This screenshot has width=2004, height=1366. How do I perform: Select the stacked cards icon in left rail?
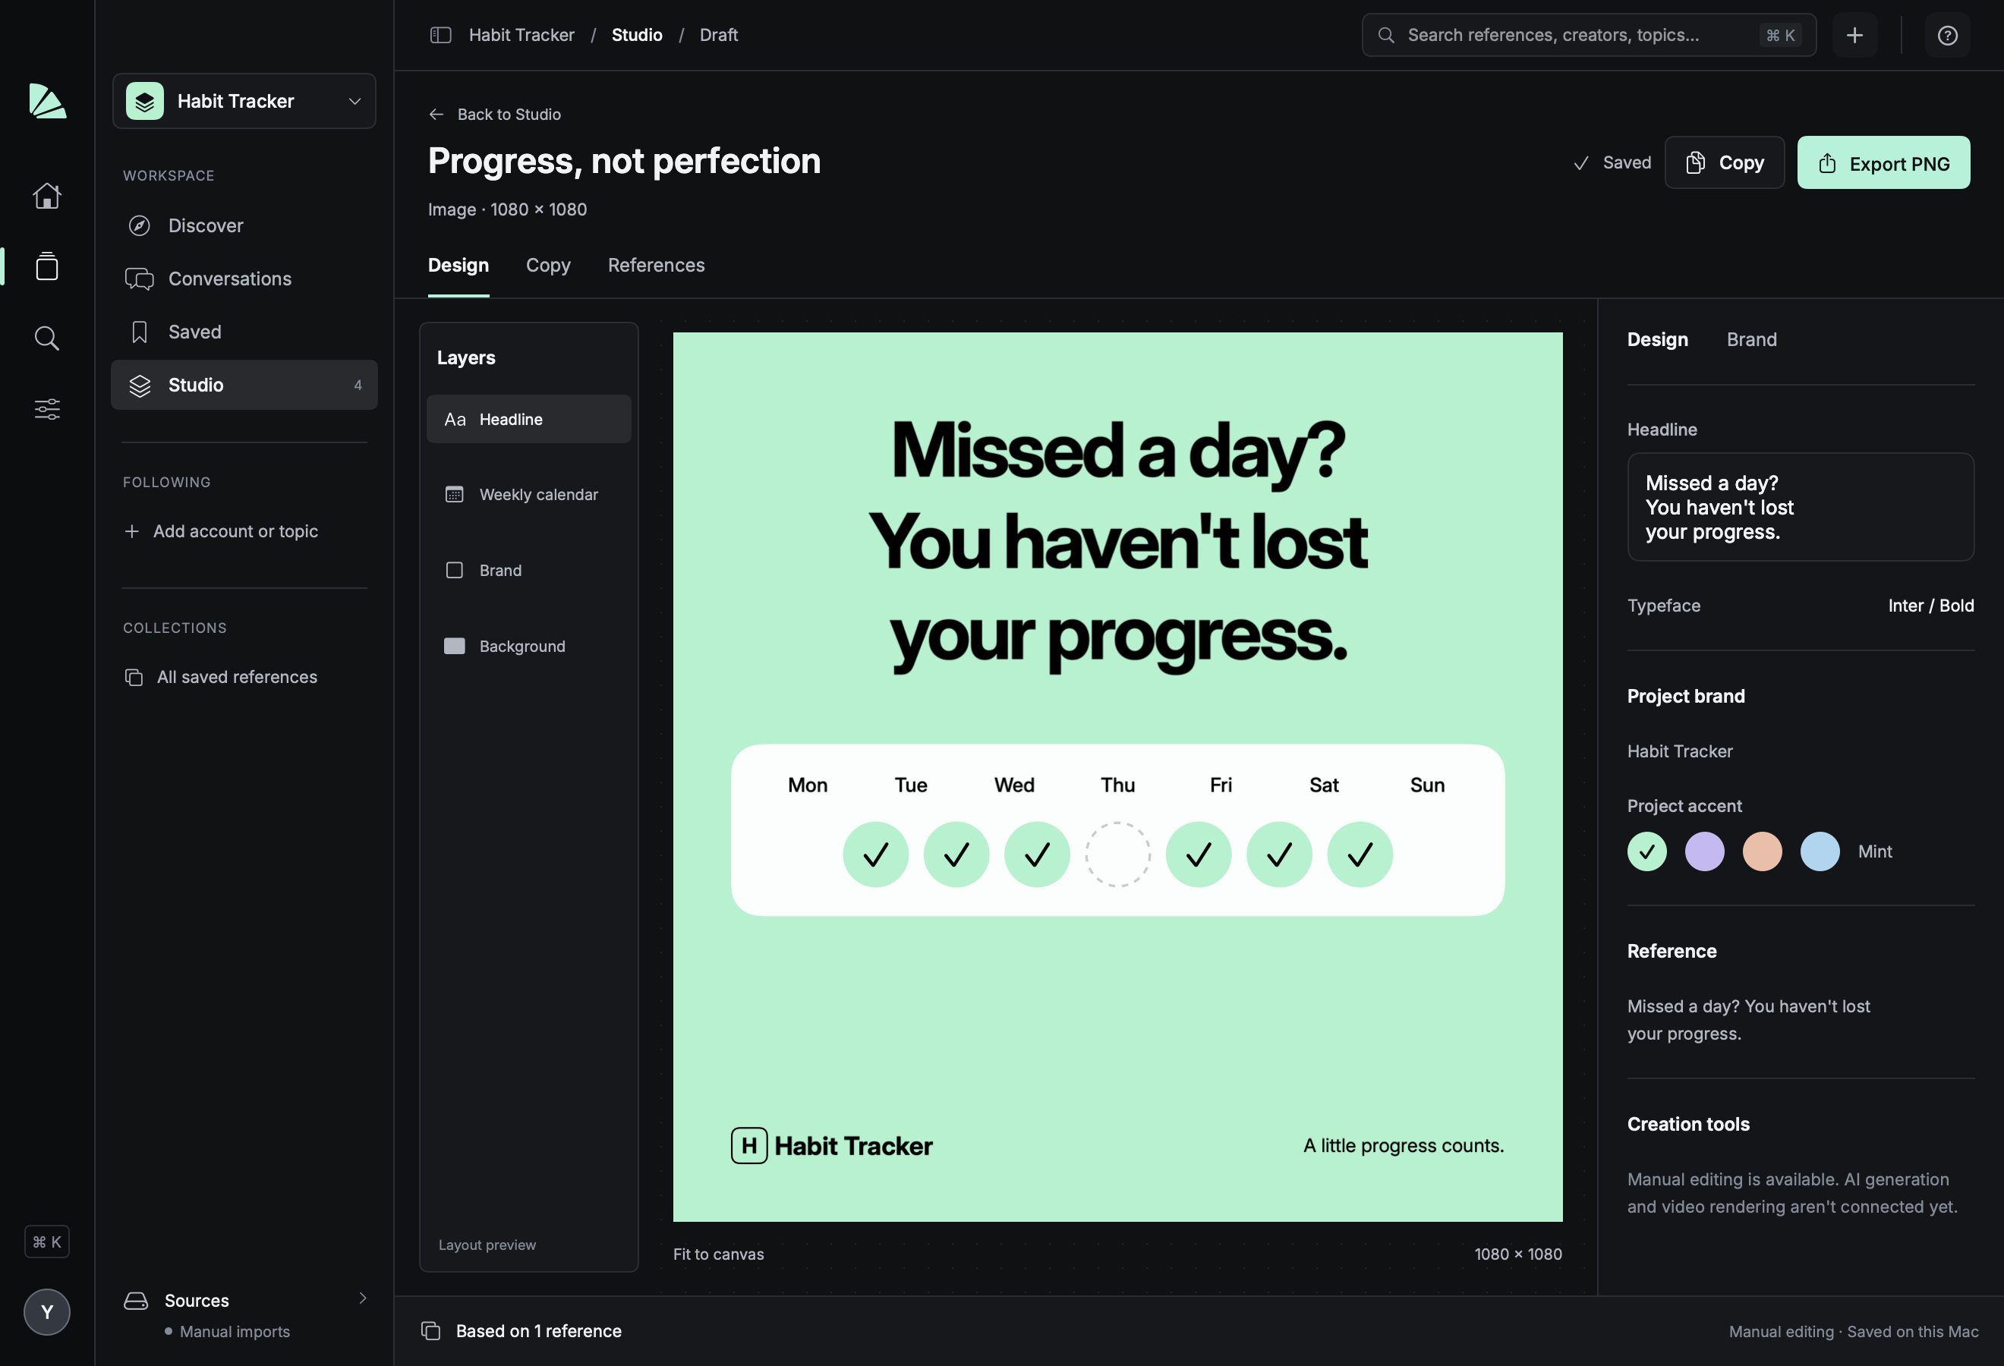pyautogui.click(x=46, y=266)
